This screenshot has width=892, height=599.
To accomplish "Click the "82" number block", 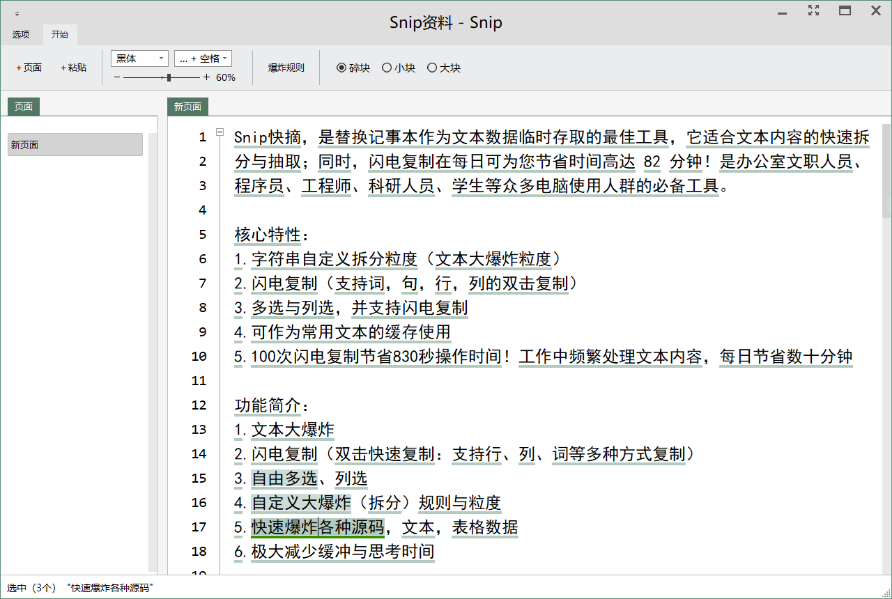I will [x=652, y=162].
